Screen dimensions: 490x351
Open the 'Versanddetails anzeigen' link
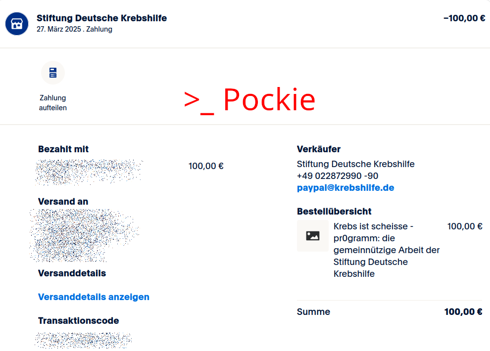point(94,297)
